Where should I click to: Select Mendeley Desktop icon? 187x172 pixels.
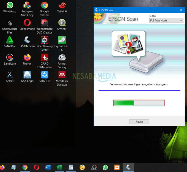coord(62,79)
